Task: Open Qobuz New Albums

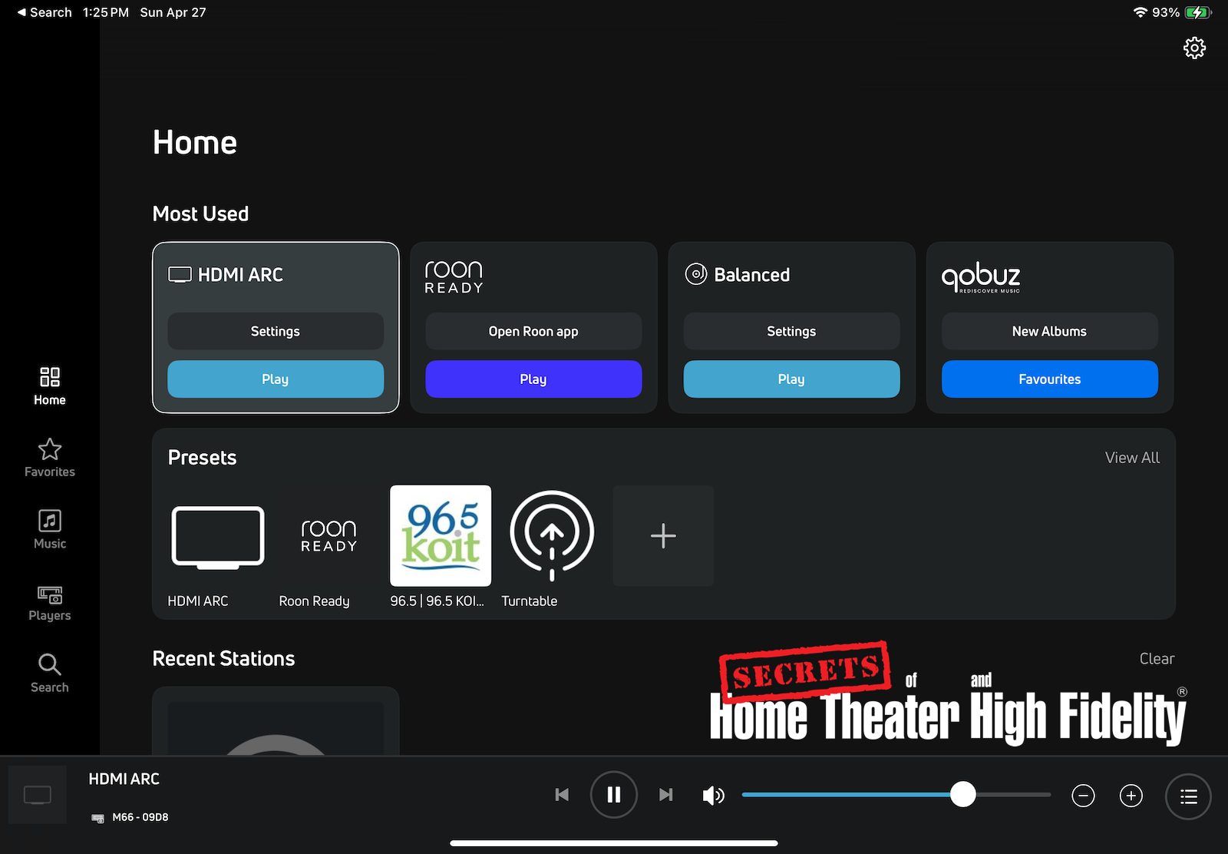Action: (x=1049, y=331)
